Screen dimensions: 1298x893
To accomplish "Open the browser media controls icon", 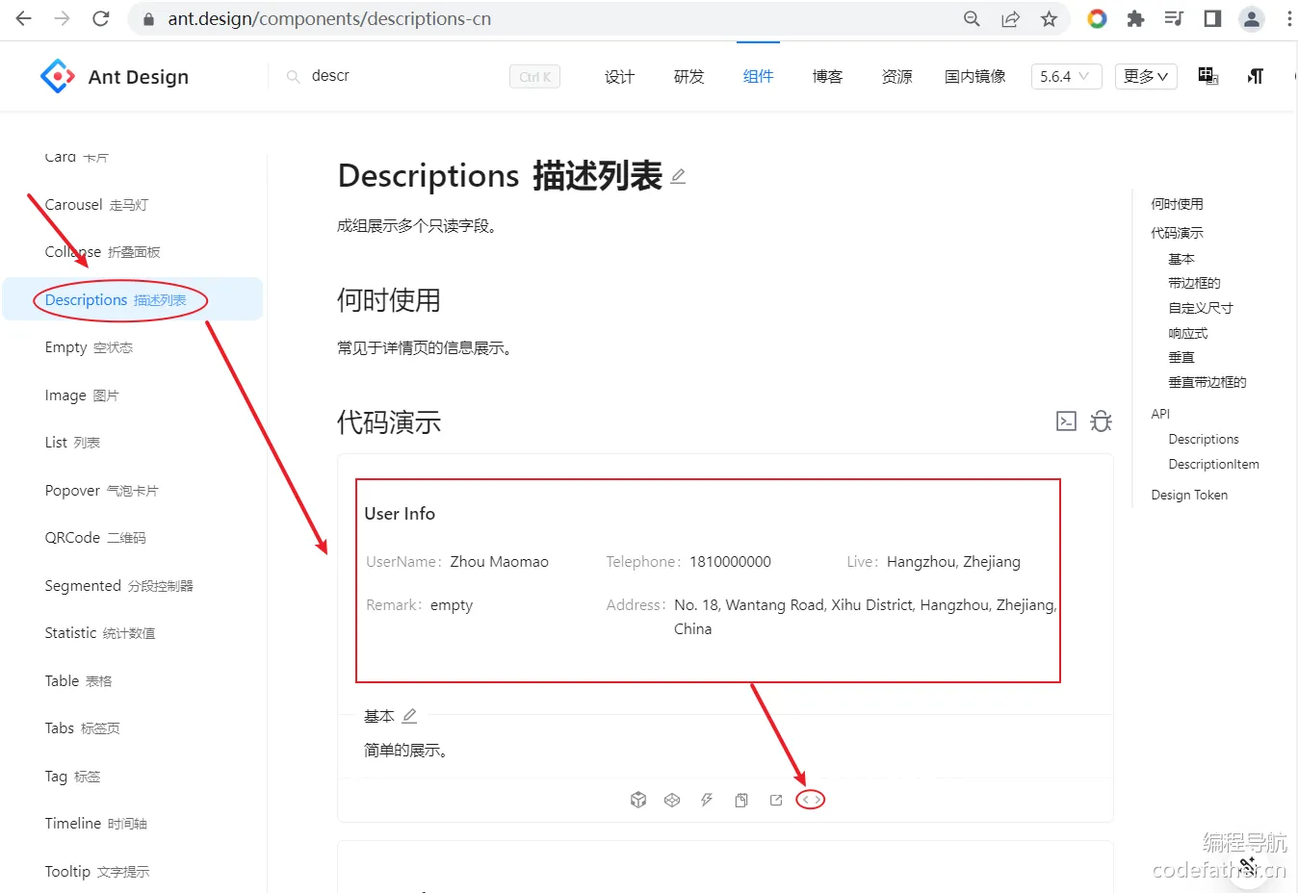I will pyautogui.click(x=1174, y=19).
